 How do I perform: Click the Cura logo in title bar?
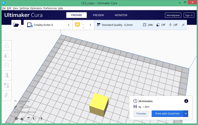(4, 3)
